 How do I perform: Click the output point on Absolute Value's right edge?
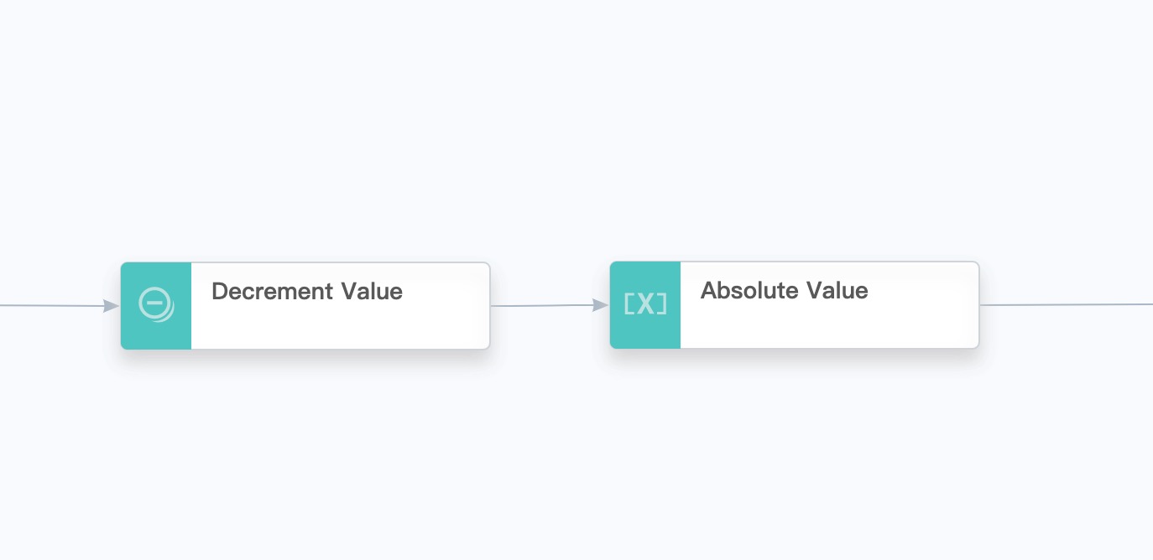[979, 305]
